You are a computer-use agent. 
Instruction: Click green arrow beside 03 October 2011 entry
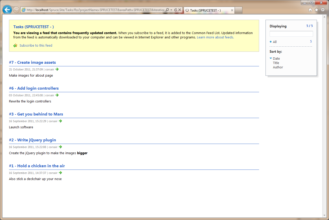(57, 95)
